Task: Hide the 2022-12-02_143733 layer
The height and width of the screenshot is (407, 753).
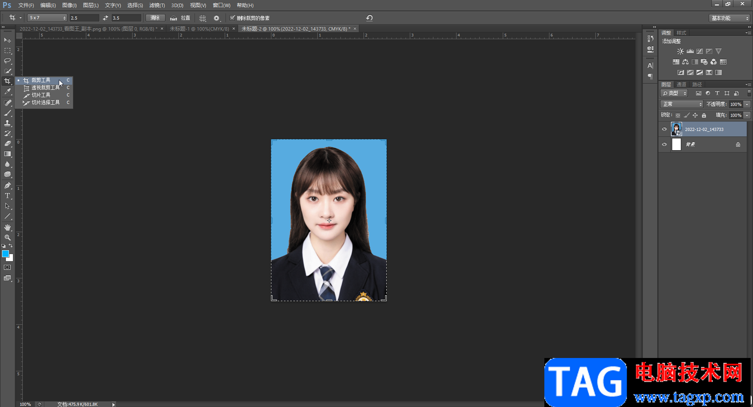Action: pyautogui.click(x=664, y=129)
